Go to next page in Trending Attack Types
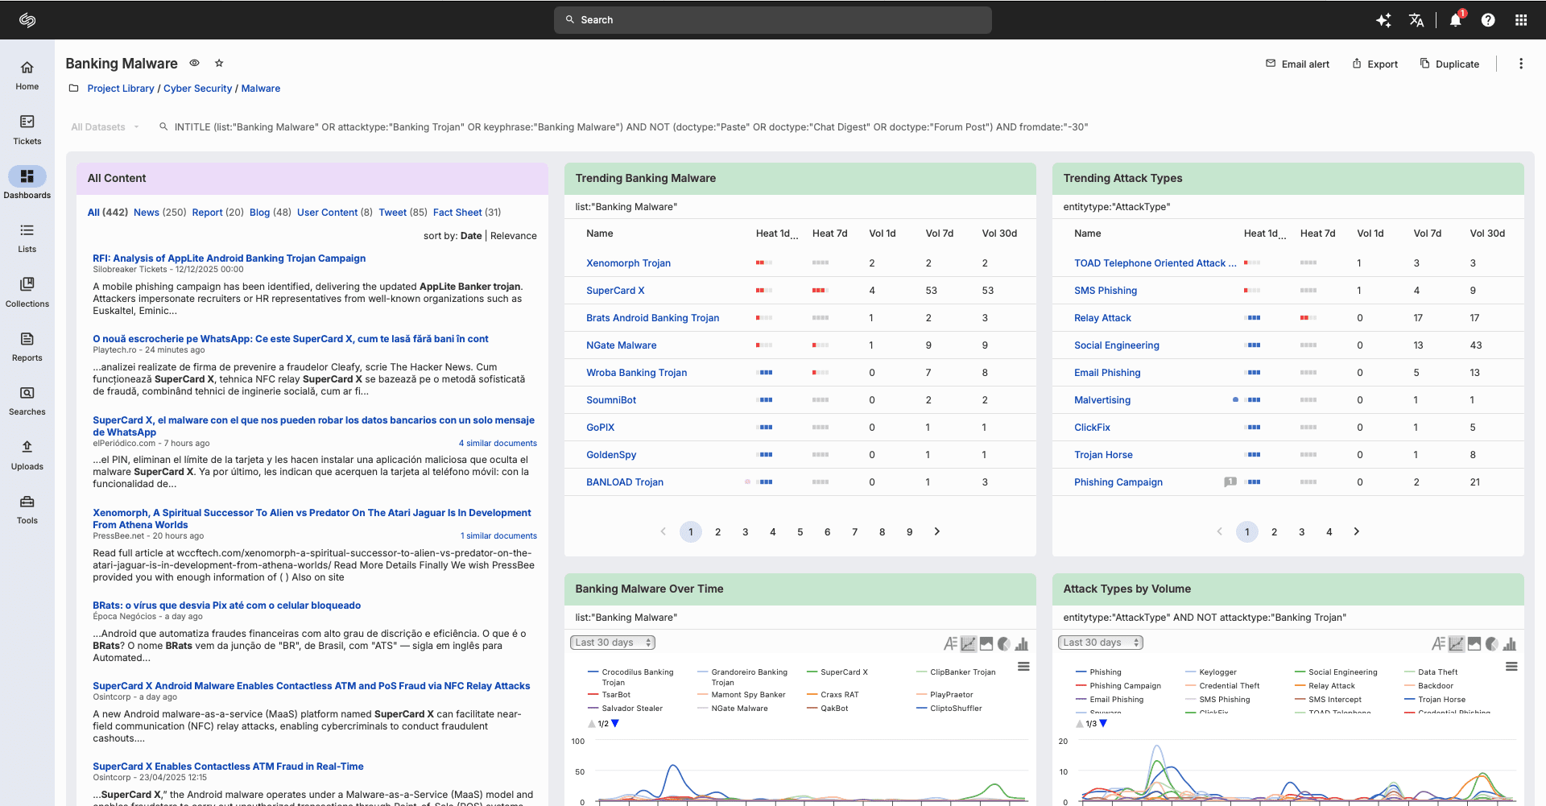The width and height of the screenshot is (1546, 806). click(x=1357, y=531)
